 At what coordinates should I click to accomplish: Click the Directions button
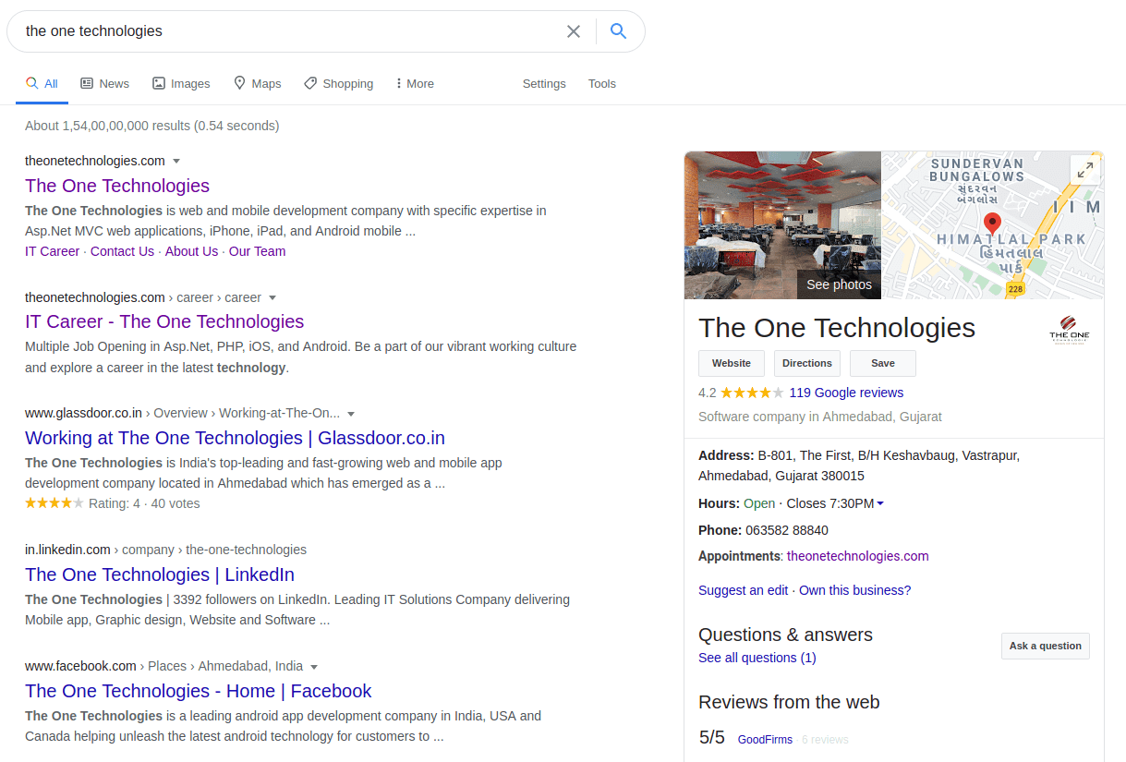[x=807, y=363]
